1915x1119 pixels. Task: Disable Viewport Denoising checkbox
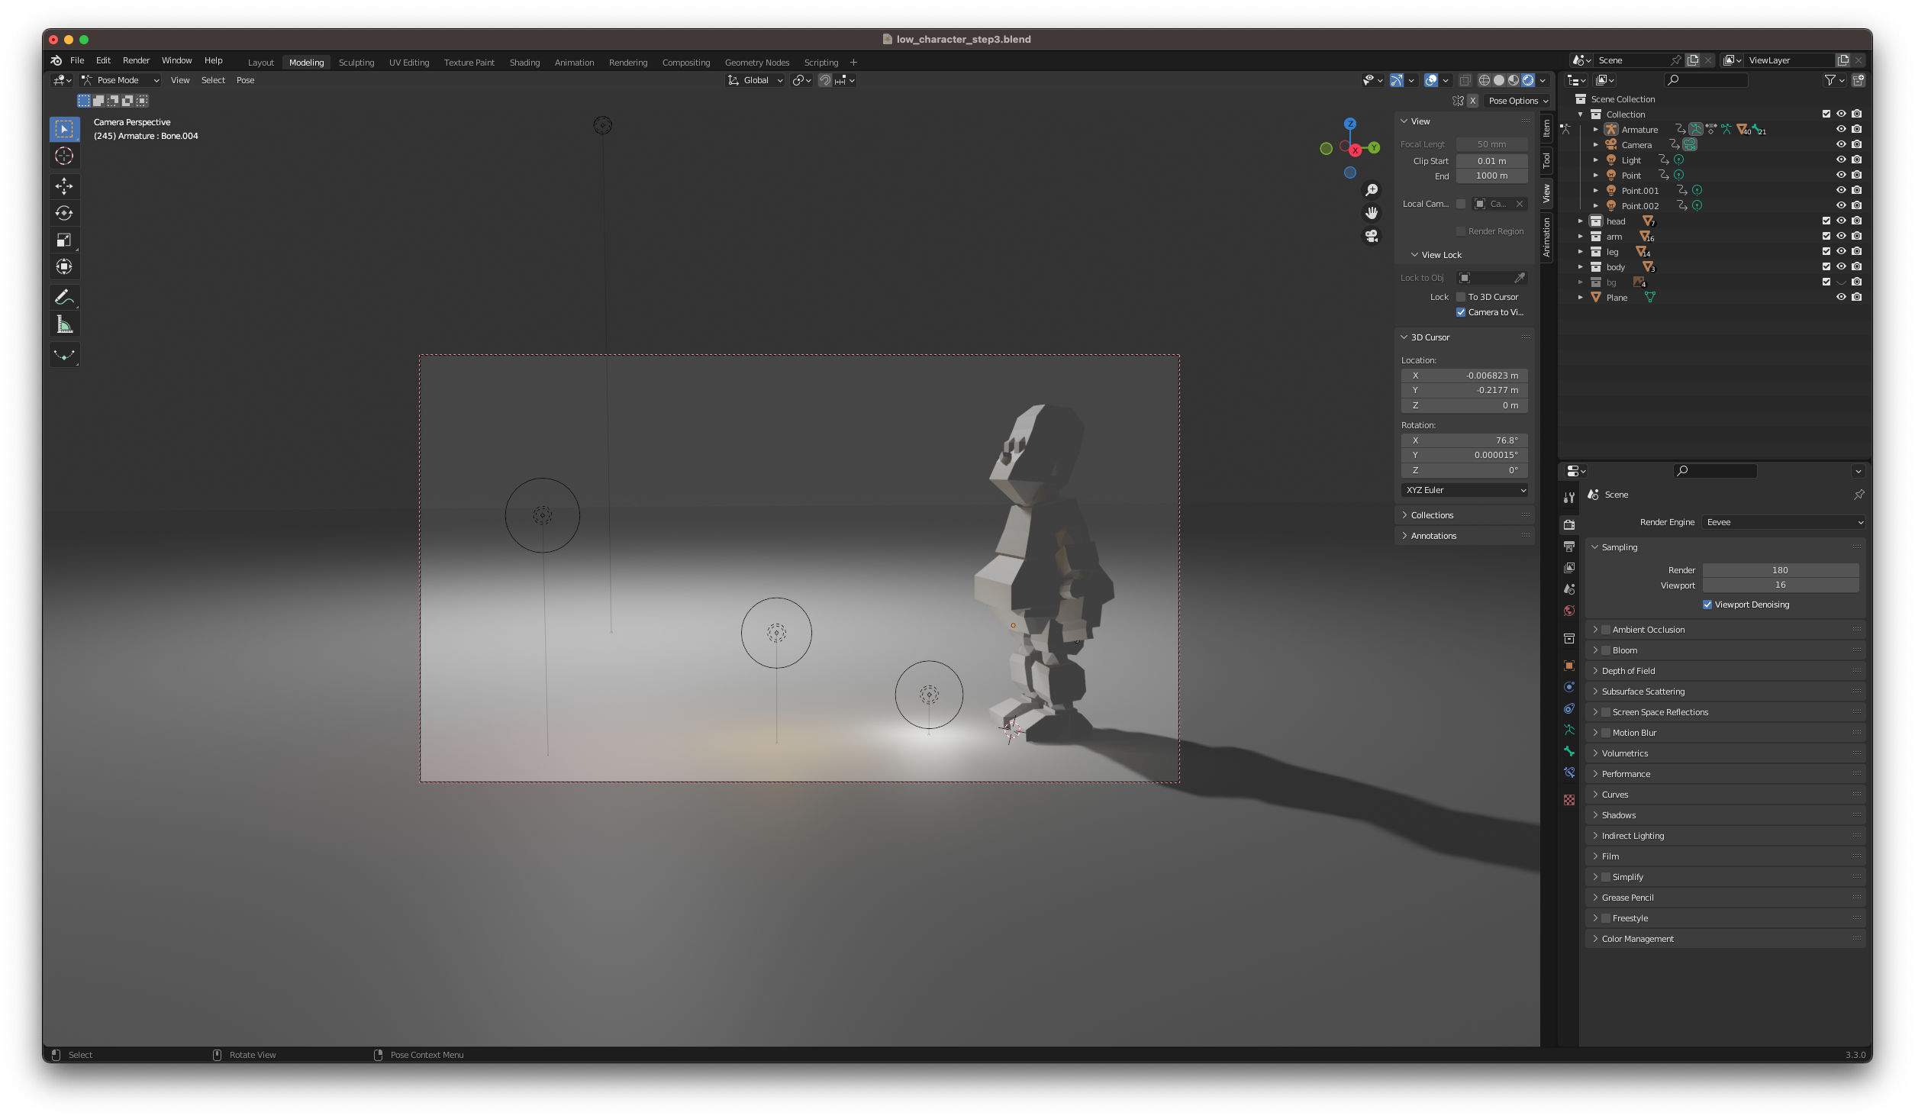(x=1707, y=605)
